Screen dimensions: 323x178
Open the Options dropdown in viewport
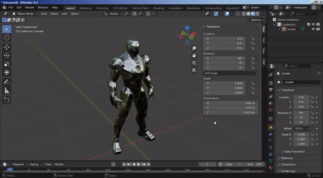[257, 20]
